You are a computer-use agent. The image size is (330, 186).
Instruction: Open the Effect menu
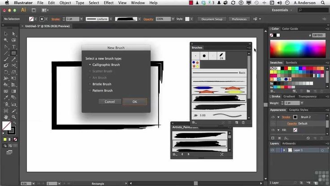(109, 3)
